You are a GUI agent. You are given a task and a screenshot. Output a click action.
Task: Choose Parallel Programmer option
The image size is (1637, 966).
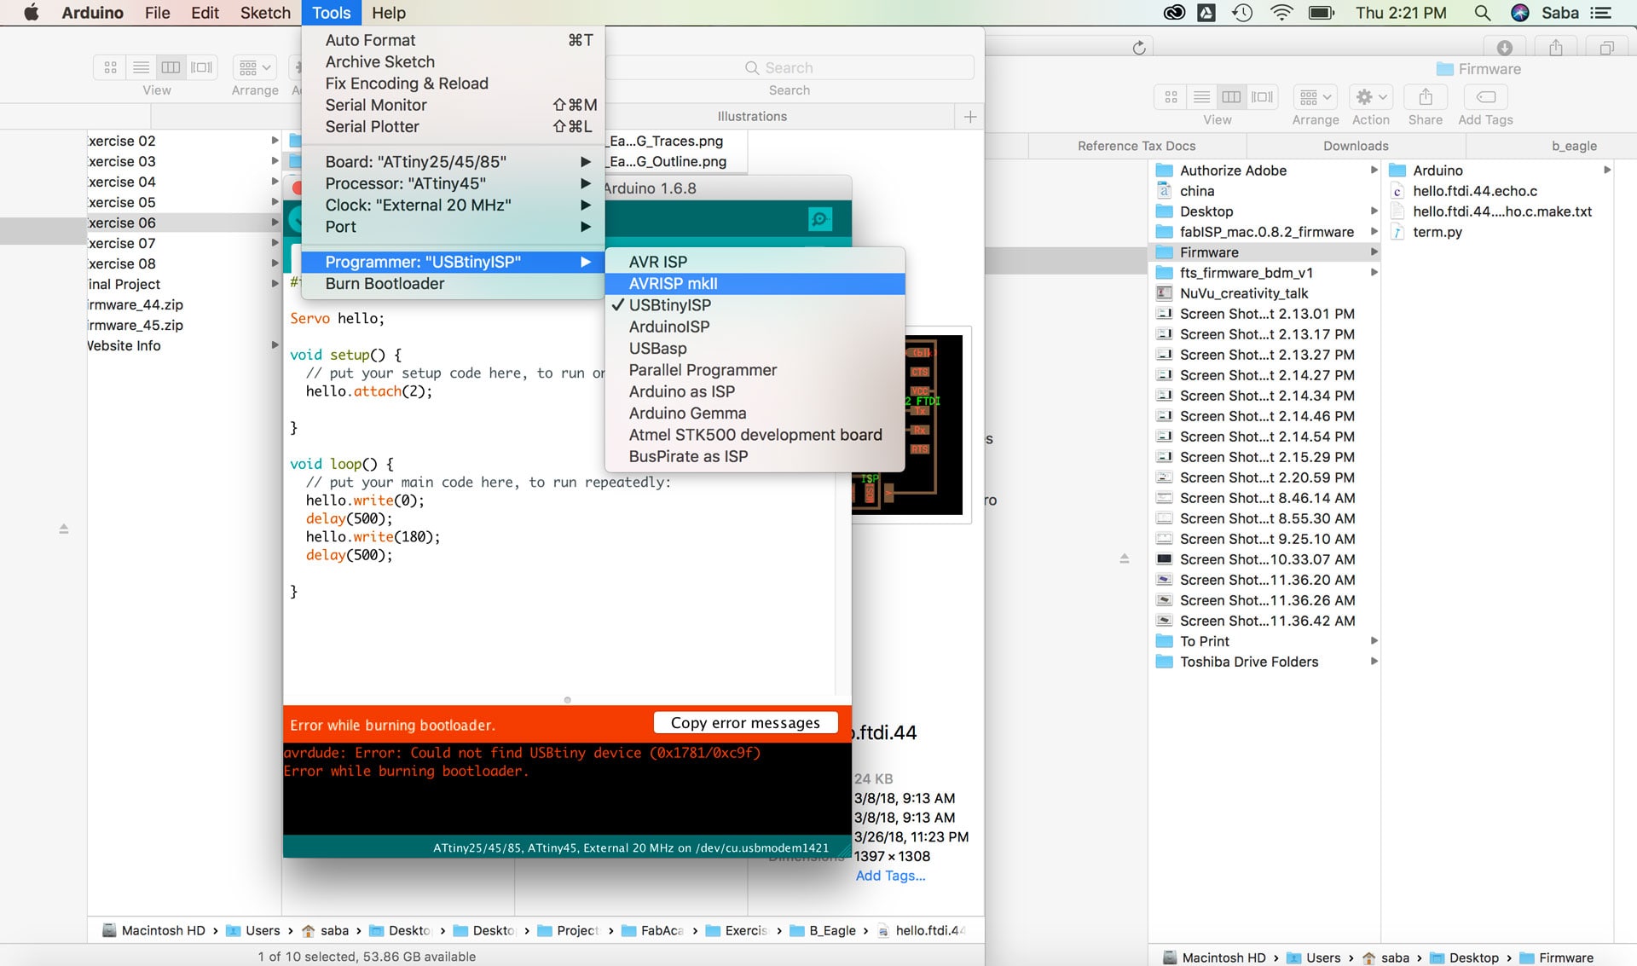click(755, 370)
